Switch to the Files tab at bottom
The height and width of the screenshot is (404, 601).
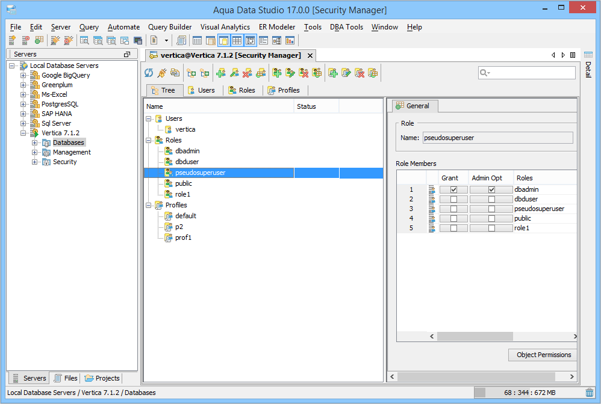point(66,378)
